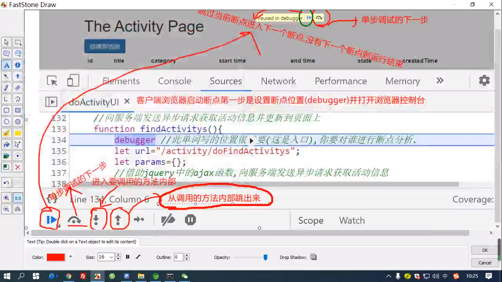502x282 pixels.
Task: Click the canvas horizontal scrollbar left arrow
Action: click(28, 233)
